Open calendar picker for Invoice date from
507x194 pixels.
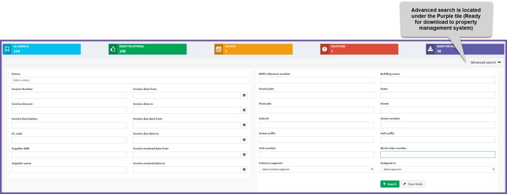coord(244,95)
